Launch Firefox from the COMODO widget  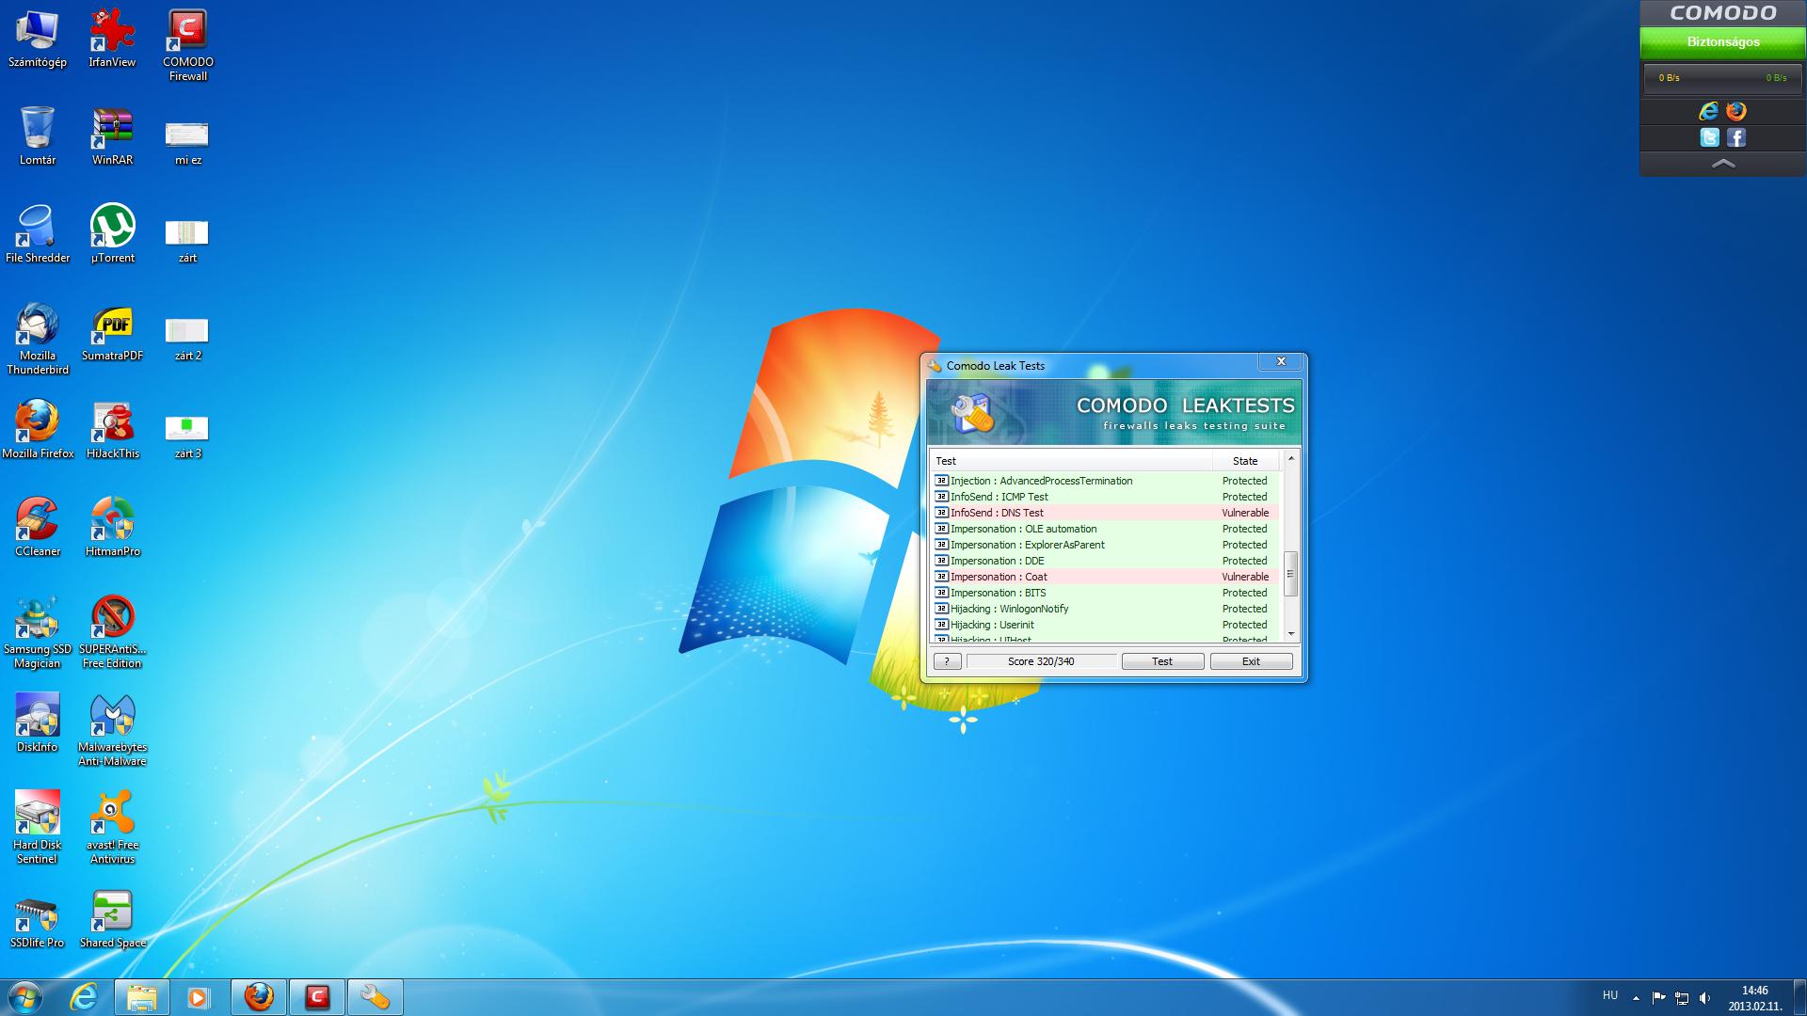(1736, 111)
